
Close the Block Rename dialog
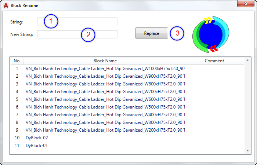[246, 4]
